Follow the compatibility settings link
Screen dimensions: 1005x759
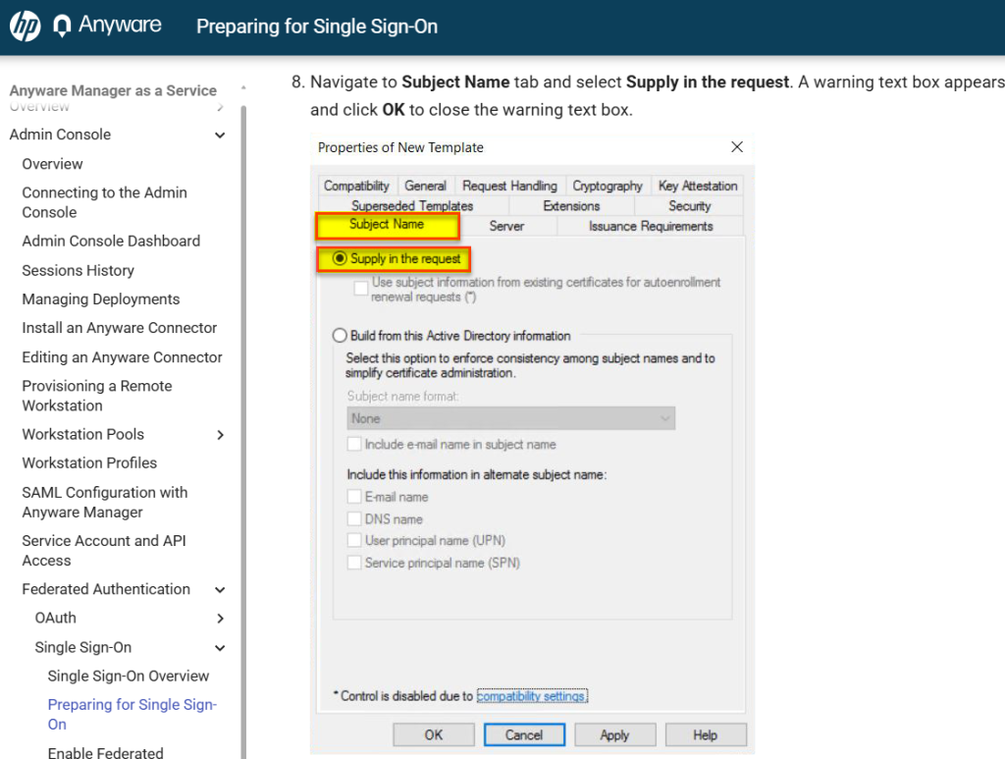tap(531, 696)
